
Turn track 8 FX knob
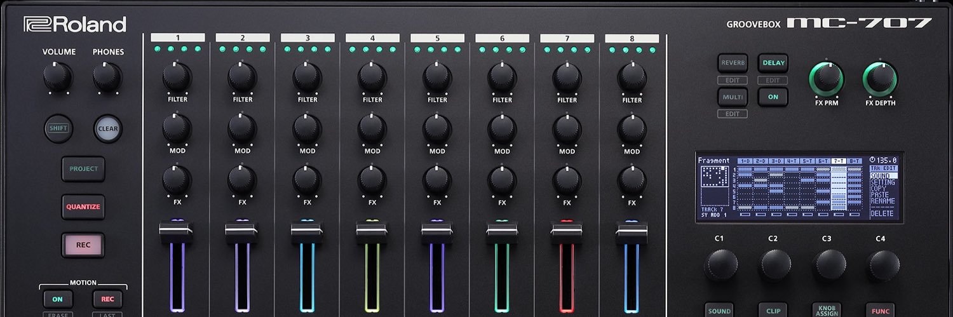click(x=632, y=180)
